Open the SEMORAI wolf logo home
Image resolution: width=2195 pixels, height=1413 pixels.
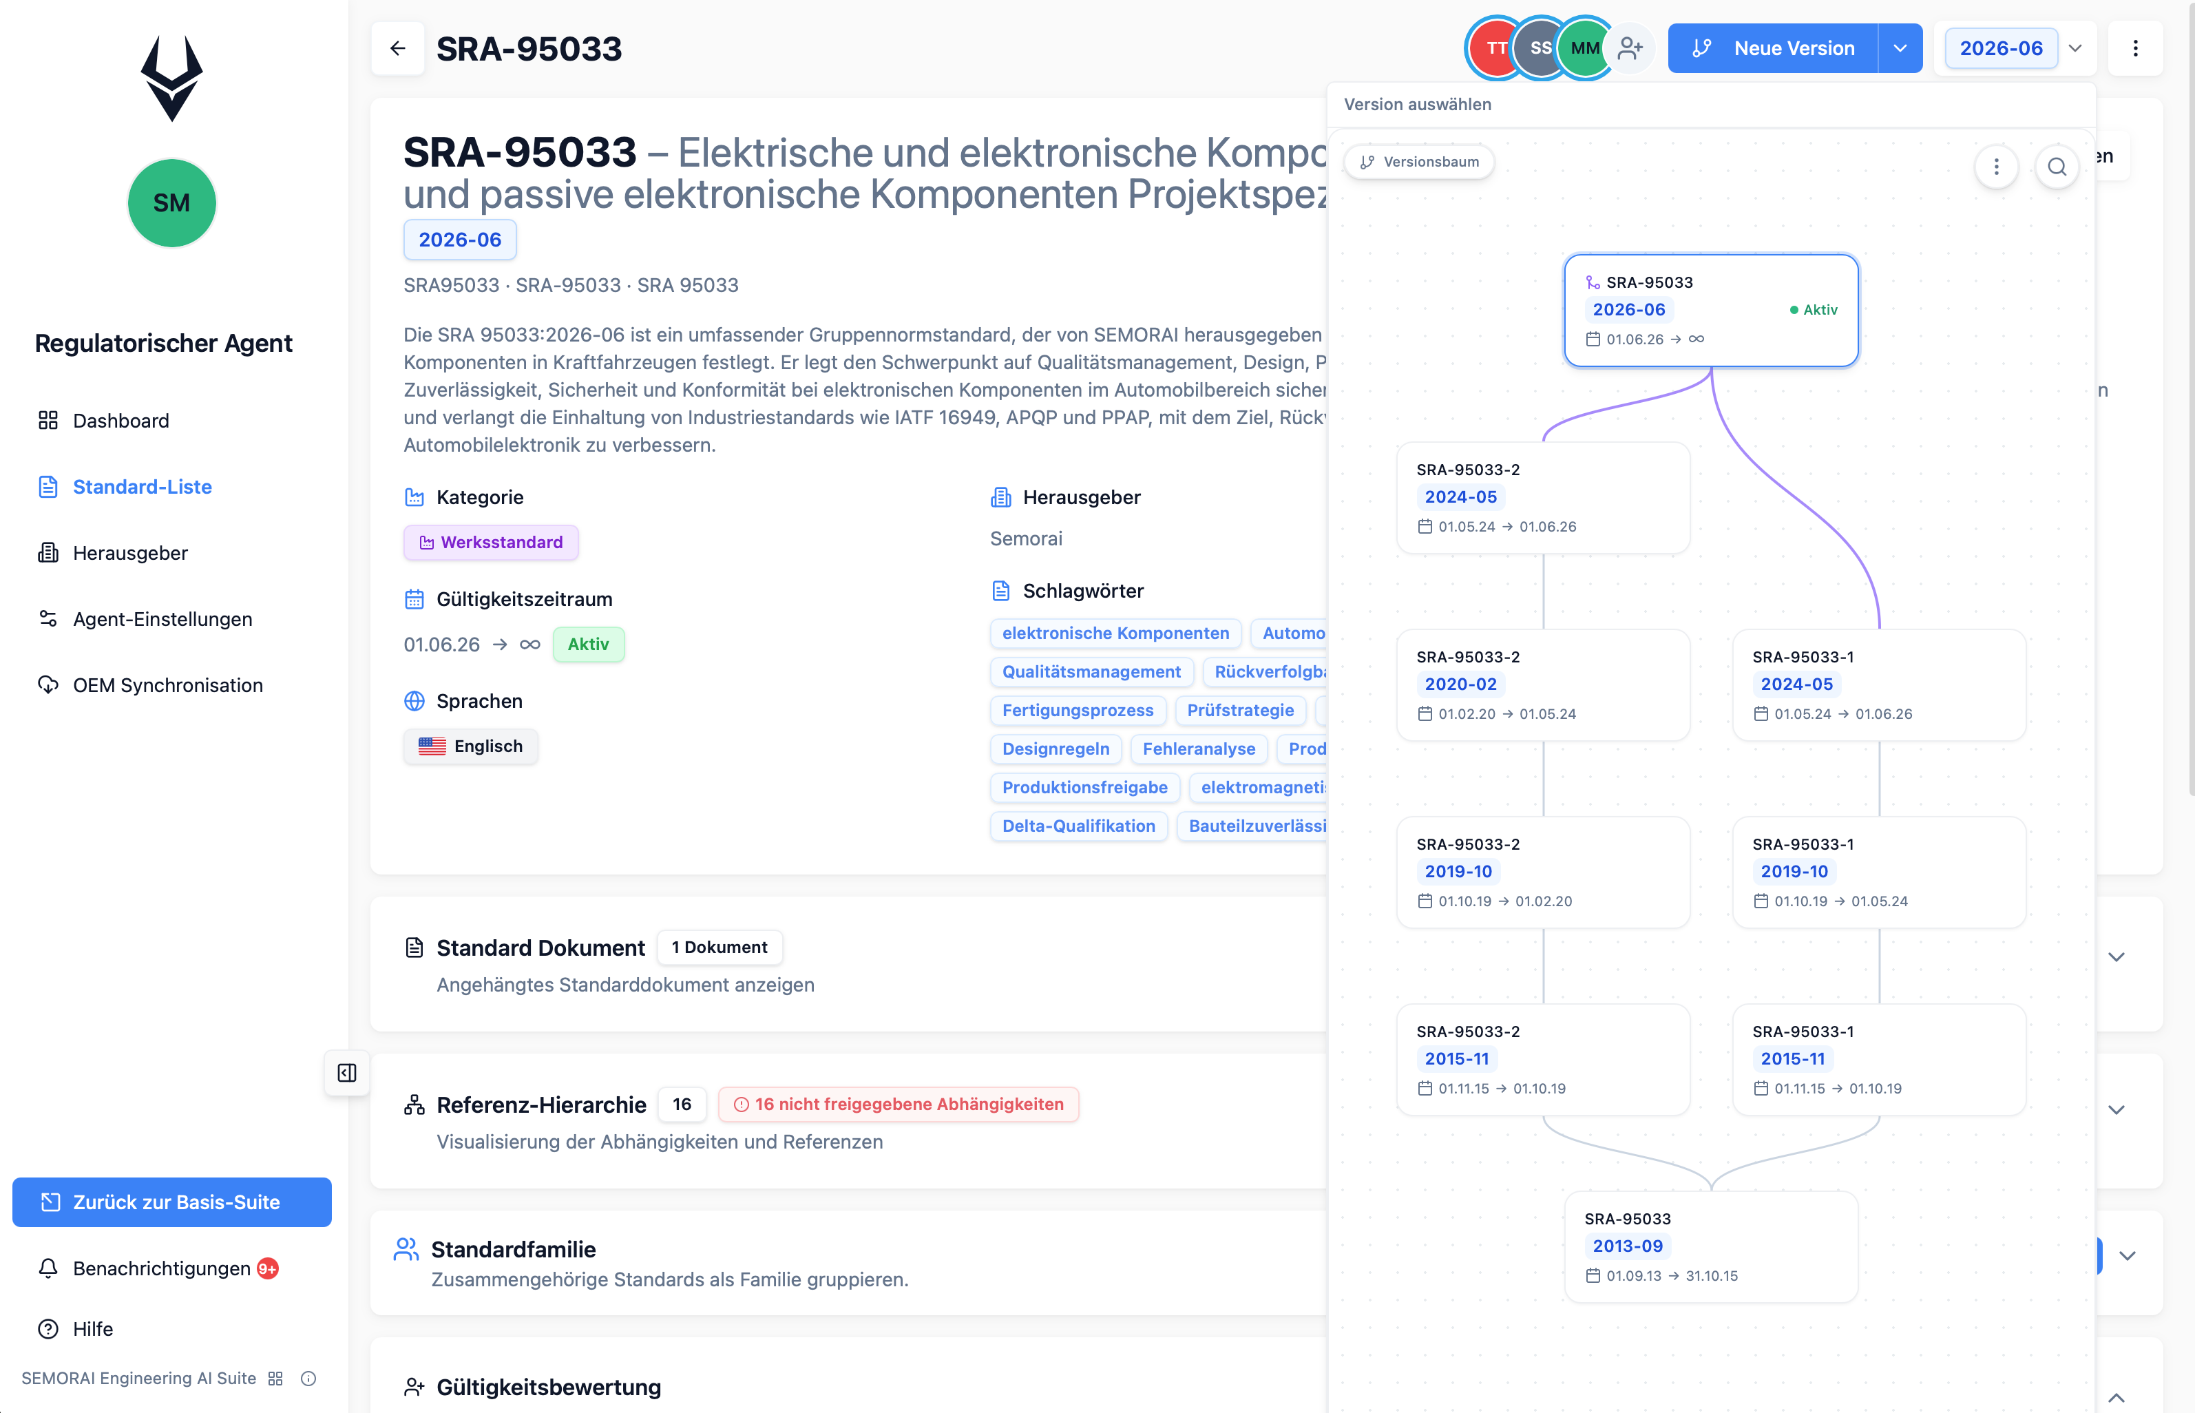171,79
